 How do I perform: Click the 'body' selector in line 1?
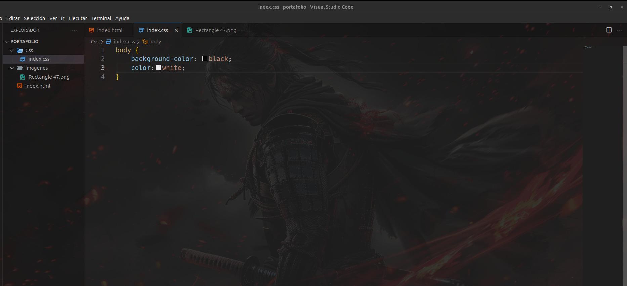123,50
